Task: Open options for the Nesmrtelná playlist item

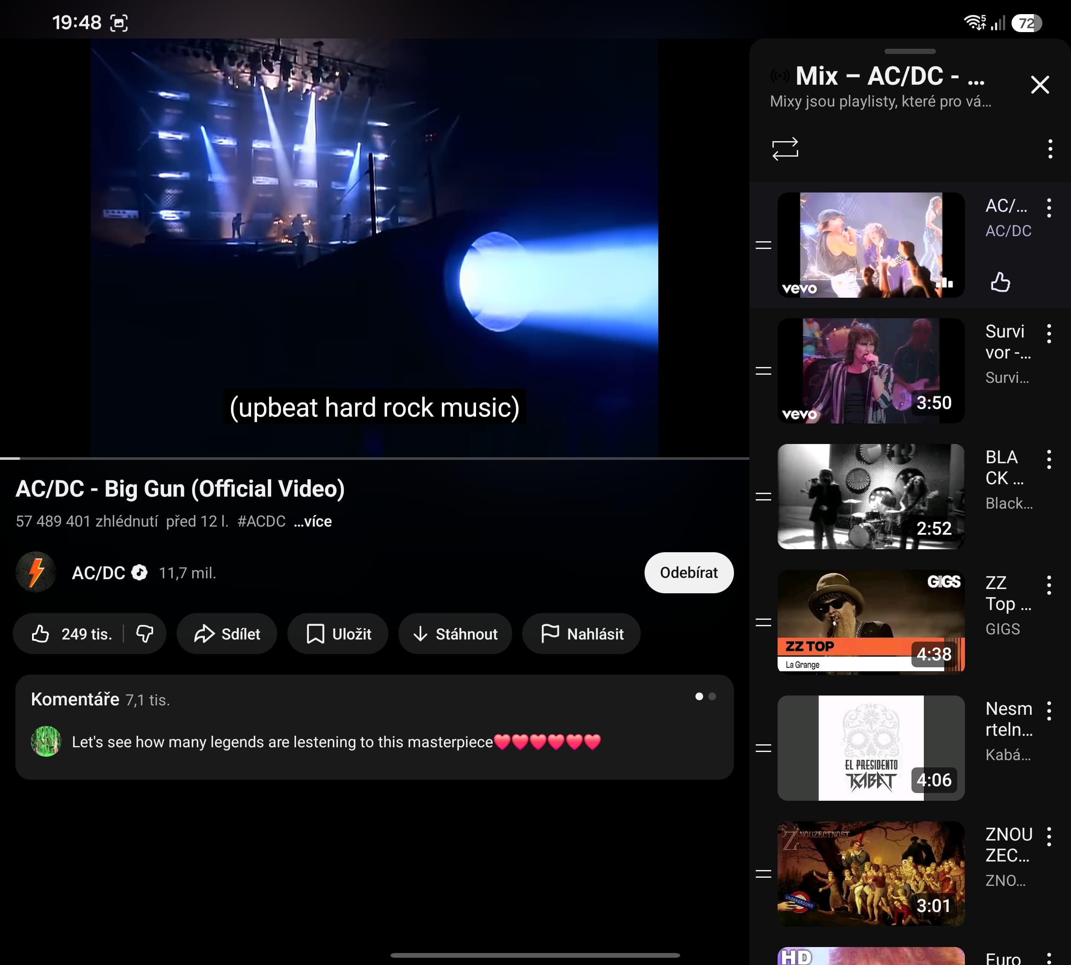Action: tap(1049, 710)
